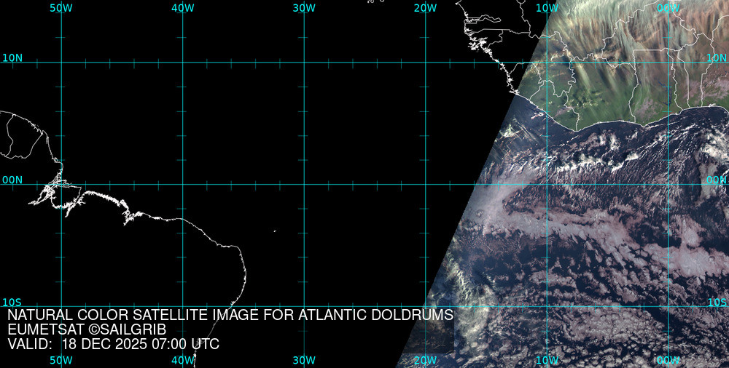Screen dimensions: 729x368
Task: Click the 10W longitude label at top
Action: click(547, 7)
